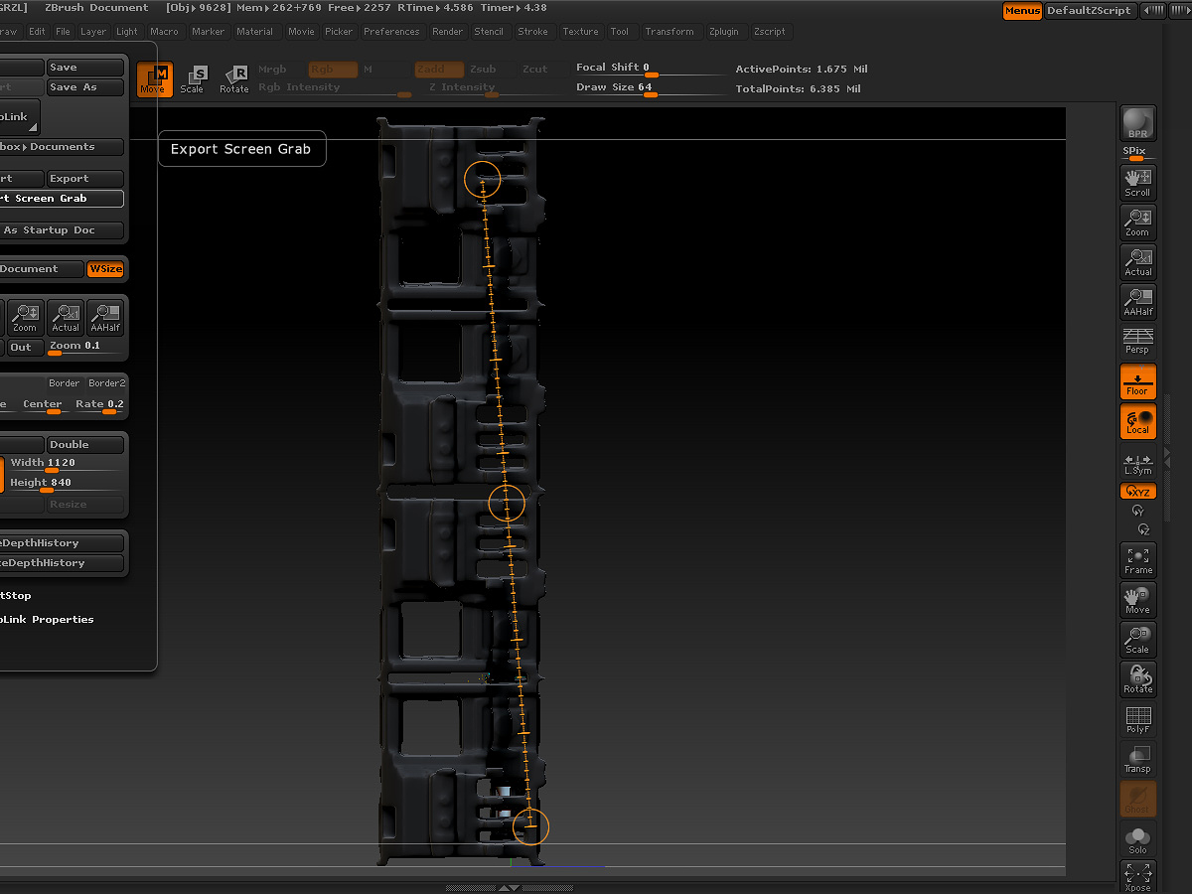Click the Frame icon in right shelf
Image resolution: width=1192 pixels, height=894 pixels.
(x=1137, y=560)
